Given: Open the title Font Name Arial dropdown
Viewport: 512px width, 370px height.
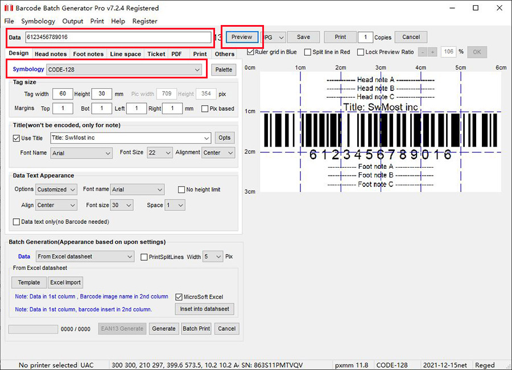Looking at the screenshot, I should tap(81, 153).
